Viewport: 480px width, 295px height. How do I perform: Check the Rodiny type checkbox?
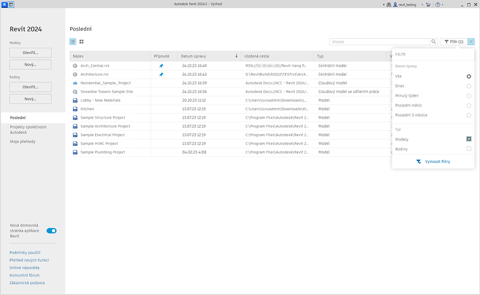[x=468, y=148]
